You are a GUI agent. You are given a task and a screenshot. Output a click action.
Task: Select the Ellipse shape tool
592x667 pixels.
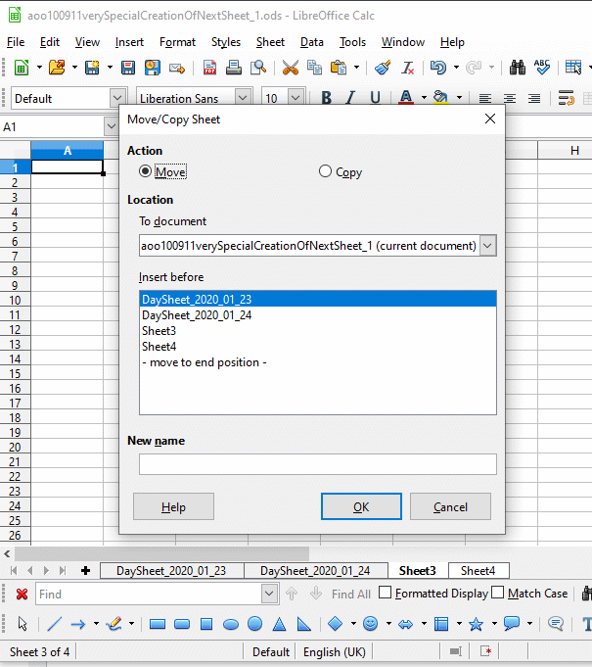[x=231, y=624]
